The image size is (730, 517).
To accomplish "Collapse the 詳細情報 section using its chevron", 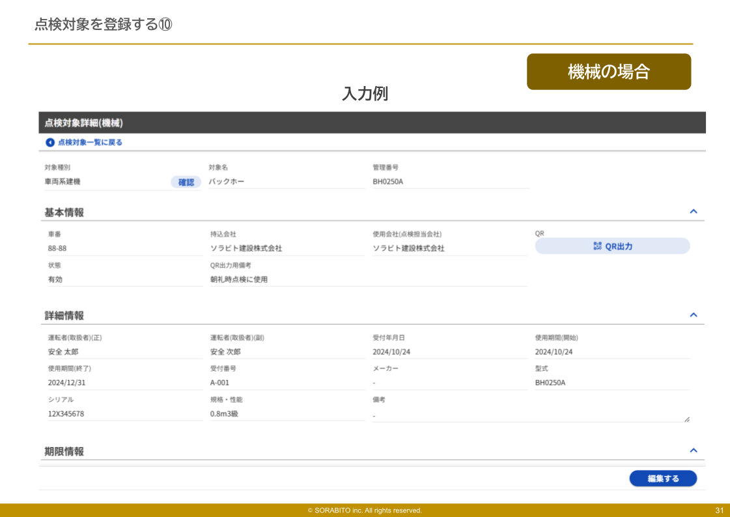I will (694, 314).
